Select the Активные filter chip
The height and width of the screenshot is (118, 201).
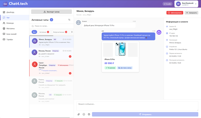(44, 32)
